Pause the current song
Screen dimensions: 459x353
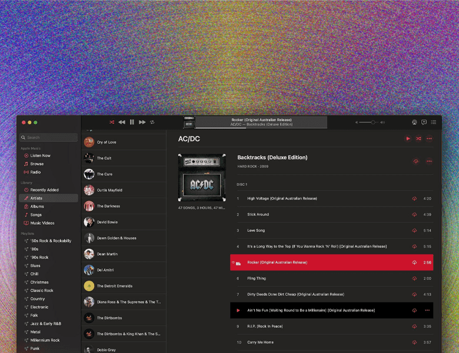(x=132, y=122)
